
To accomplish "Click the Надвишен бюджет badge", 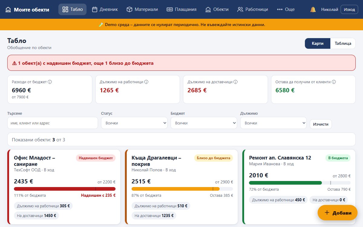I will point(96,158).
